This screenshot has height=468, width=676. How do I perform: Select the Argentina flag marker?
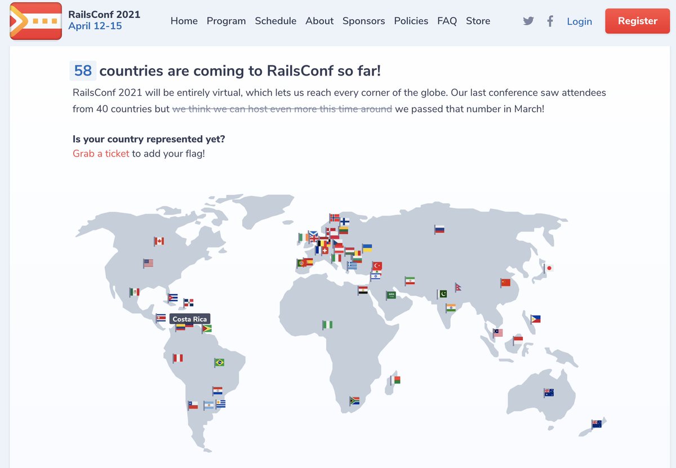pos(209,405)
